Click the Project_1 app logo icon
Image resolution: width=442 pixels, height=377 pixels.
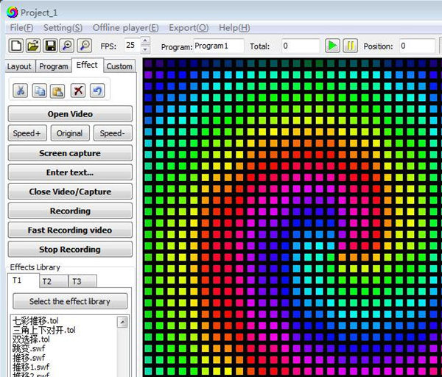[x=12, y=13]
